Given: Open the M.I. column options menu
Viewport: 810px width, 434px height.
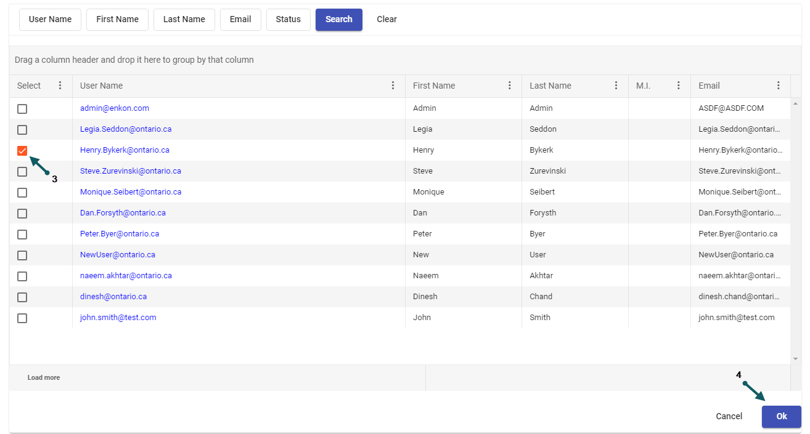Looking at the screenshot, I should 679,86.
